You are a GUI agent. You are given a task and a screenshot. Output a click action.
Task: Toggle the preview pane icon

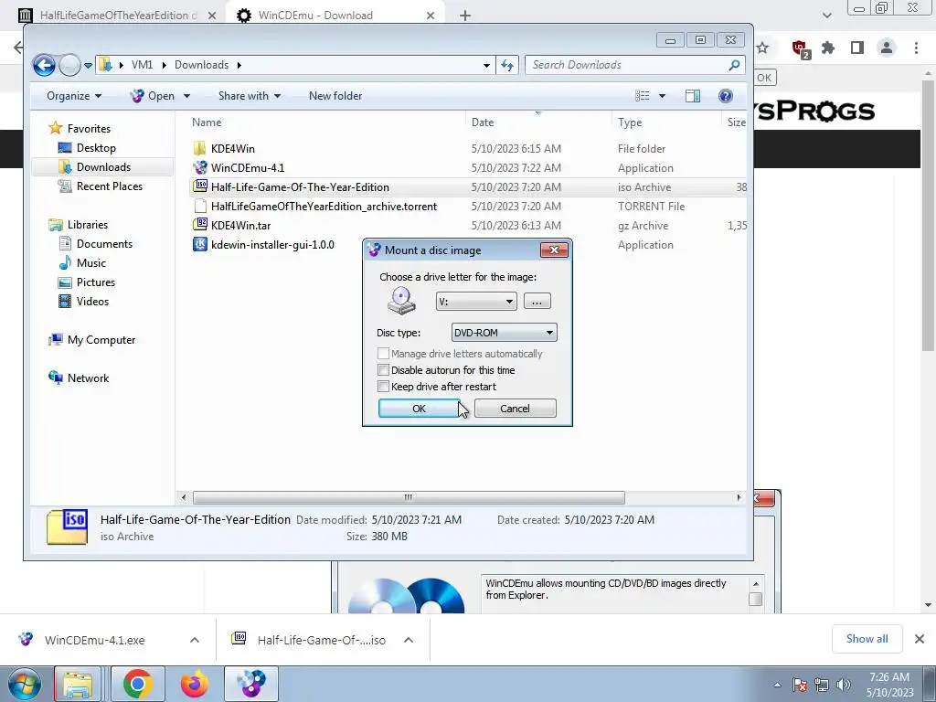693,96
